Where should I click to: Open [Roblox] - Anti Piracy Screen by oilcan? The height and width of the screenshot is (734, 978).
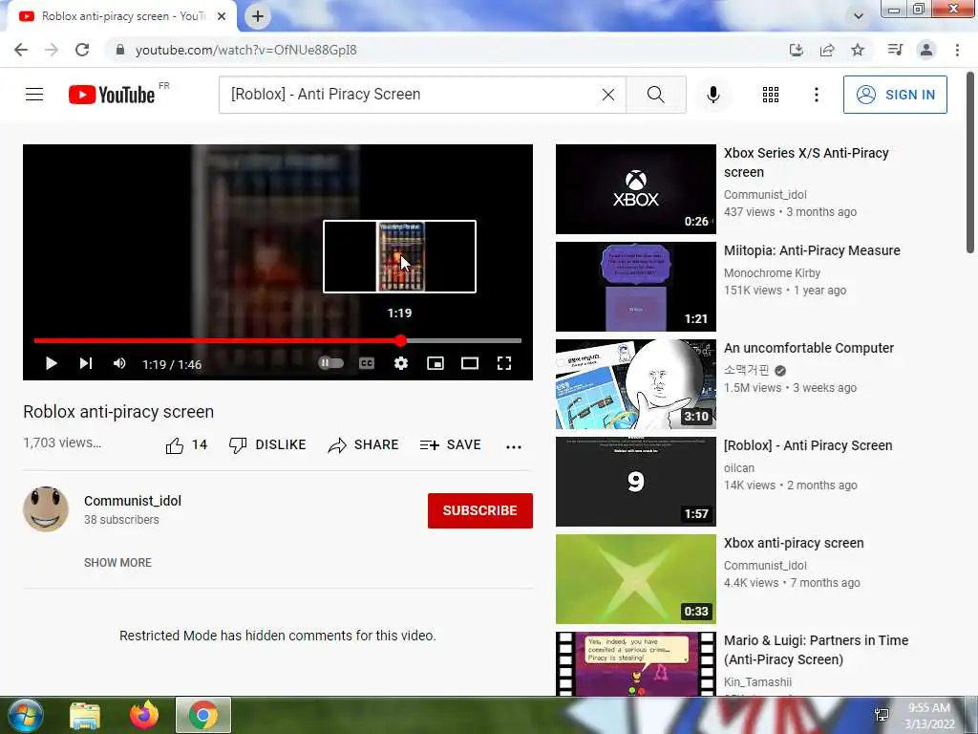pos(808,445)
